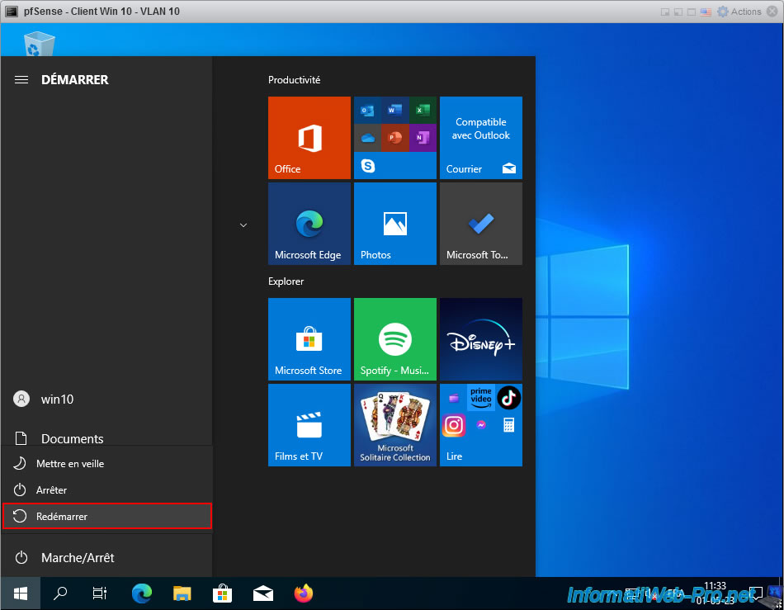Open the Microsoft Store tile
The image size is (784, 610).
click(x=309, y=339)
